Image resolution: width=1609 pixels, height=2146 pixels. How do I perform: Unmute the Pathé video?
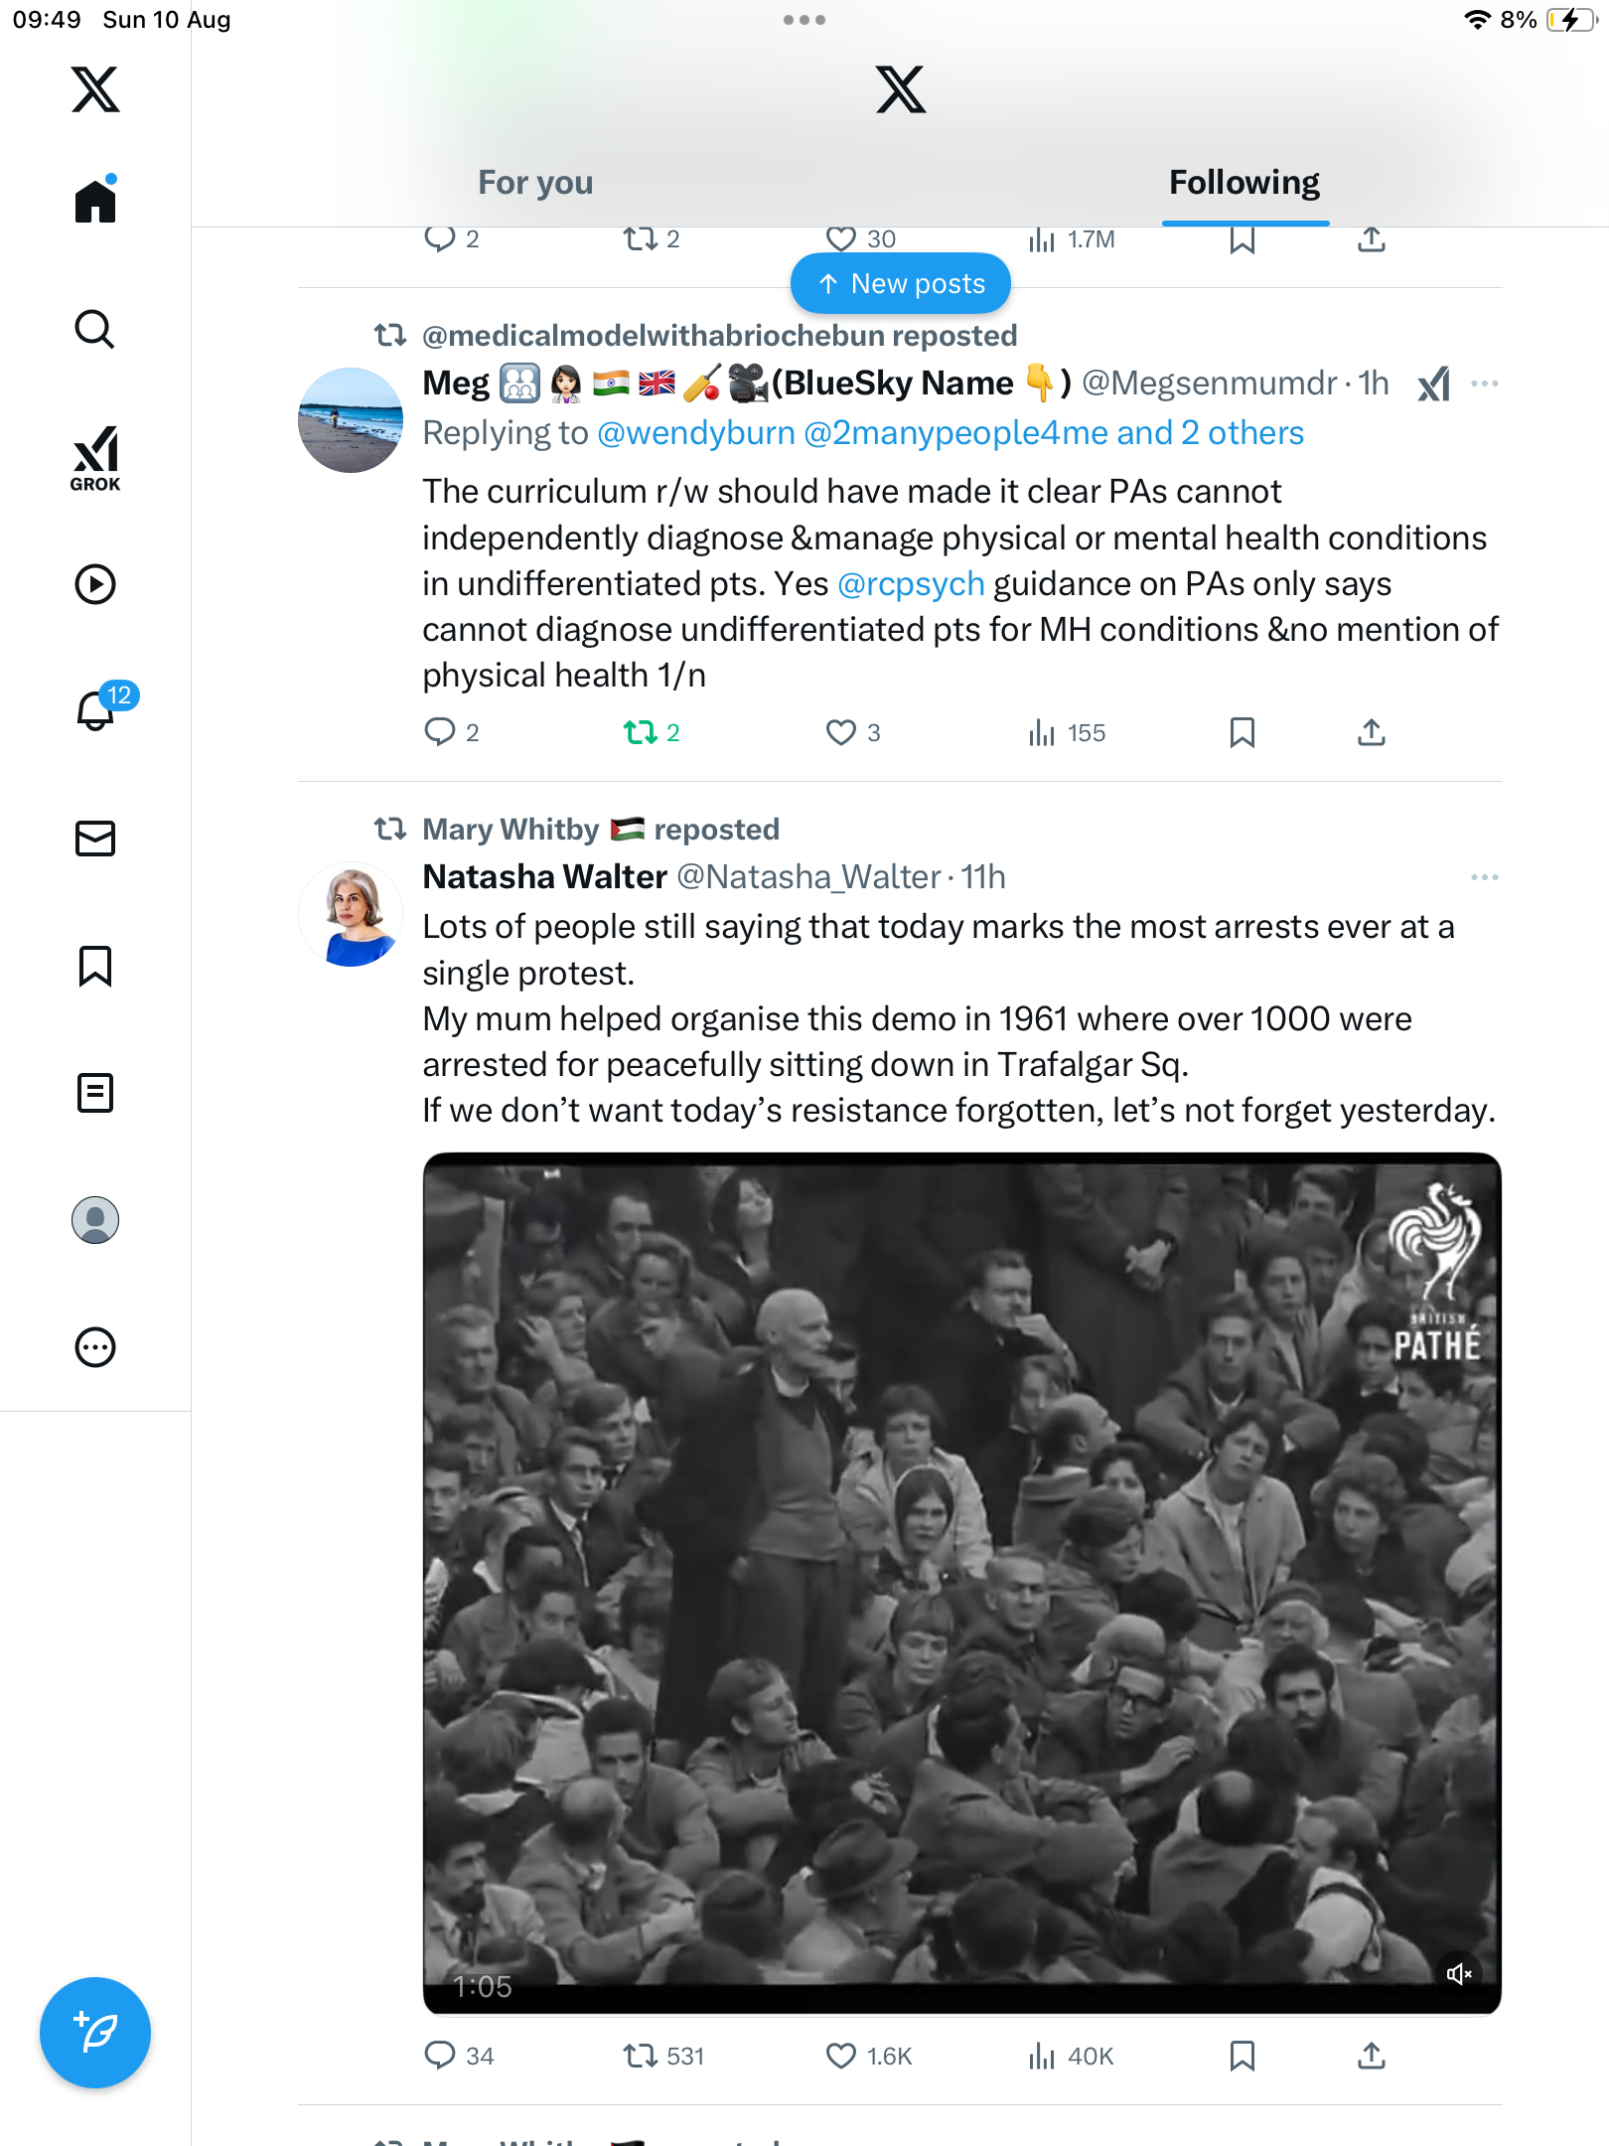[x=1459, y=1974]
